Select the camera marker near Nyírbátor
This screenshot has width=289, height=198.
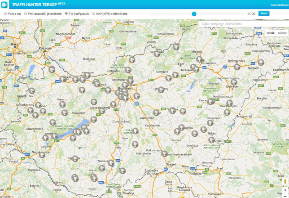(x=261, y=63)
